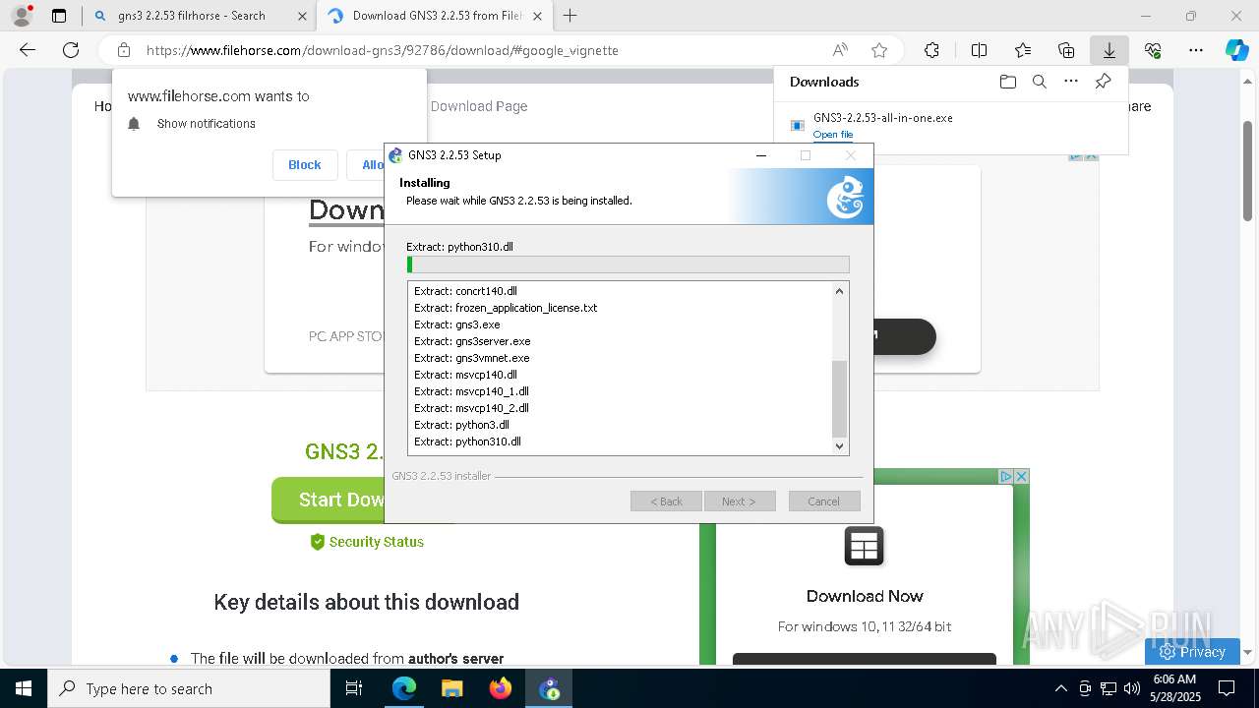Select 'Extract: gns3server.exe' log line
Screen dimensions: 1259x708
click(472, 341)
